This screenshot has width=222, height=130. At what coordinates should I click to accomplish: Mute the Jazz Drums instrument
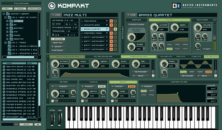tap(111, 21)
